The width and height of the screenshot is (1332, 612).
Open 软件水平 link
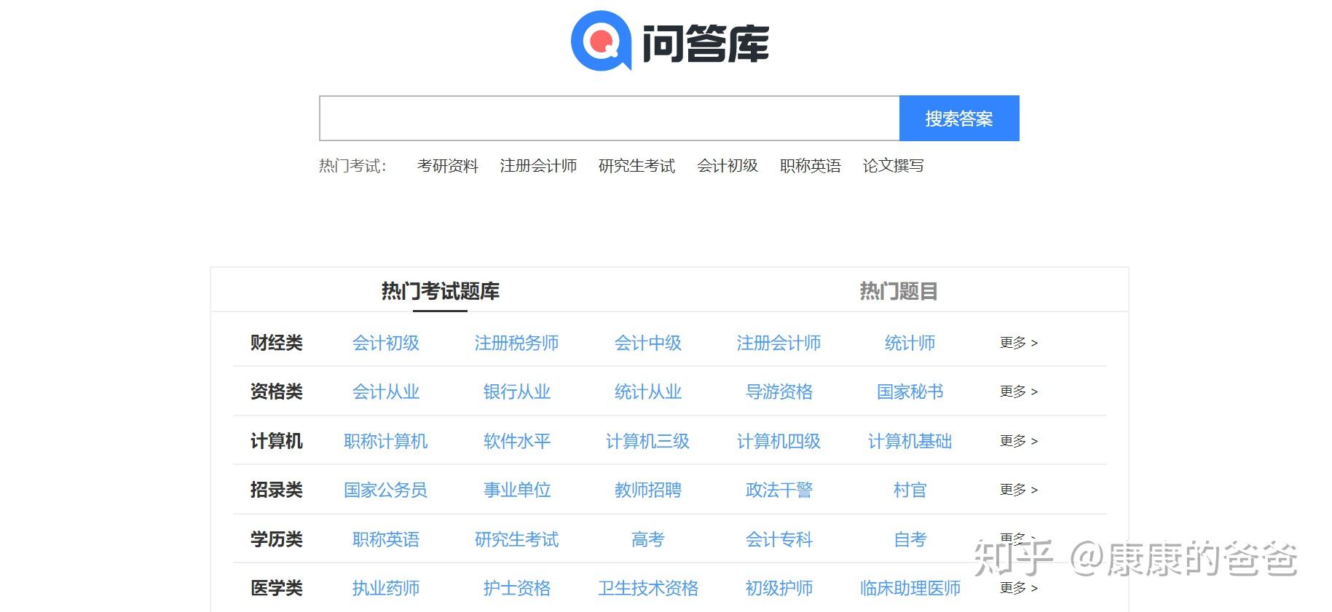coord(517,441)
